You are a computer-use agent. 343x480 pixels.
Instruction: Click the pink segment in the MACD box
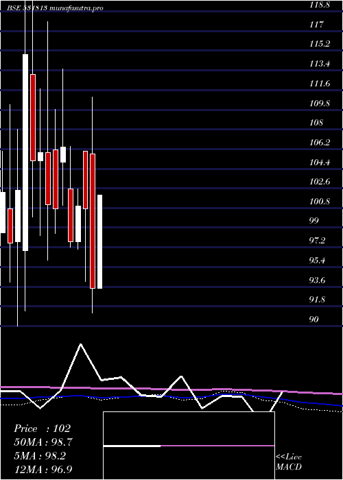click(217, 446)
